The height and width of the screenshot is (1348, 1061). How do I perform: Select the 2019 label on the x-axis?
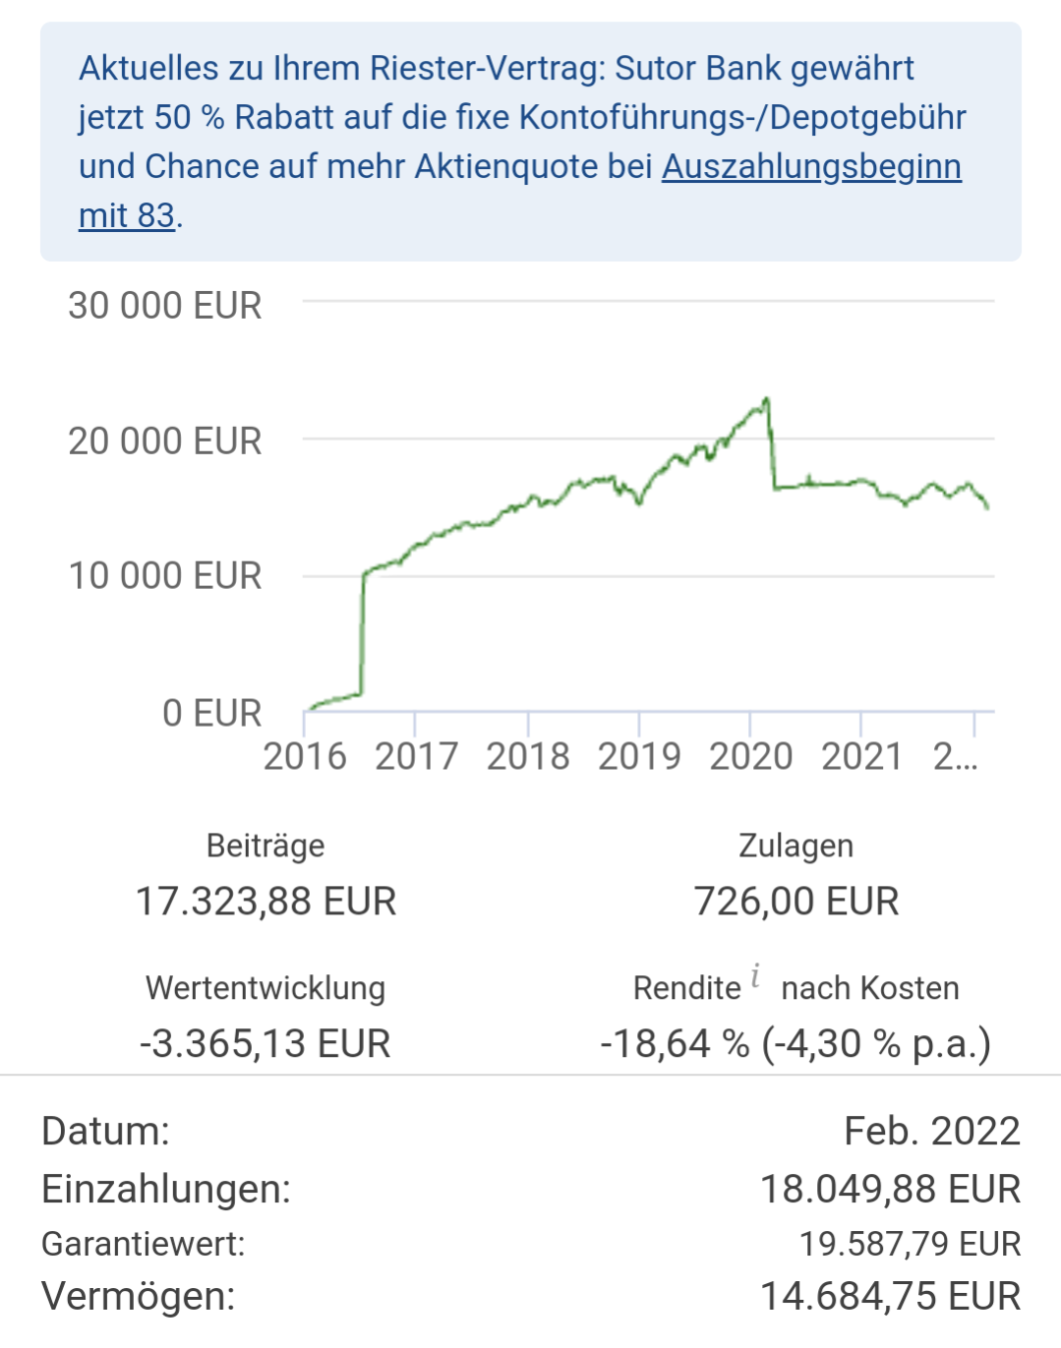pos(639,756)
